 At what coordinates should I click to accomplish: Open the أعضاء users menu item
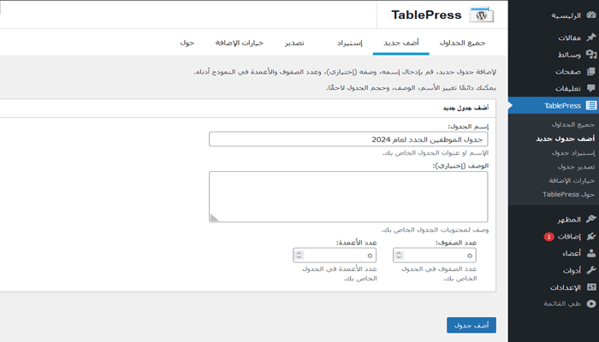554,253
